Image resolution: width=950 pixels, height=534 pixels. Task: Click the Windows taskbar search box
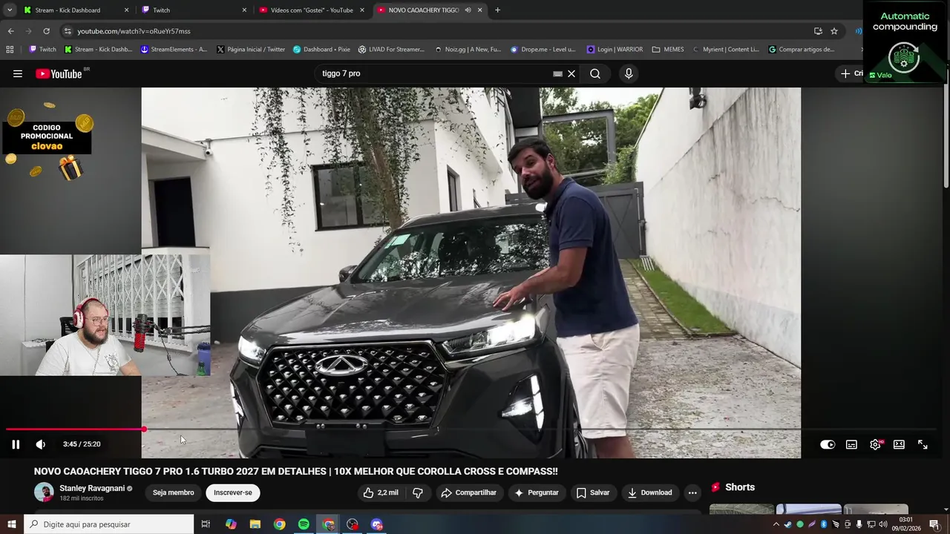click(x=108, y=524)
